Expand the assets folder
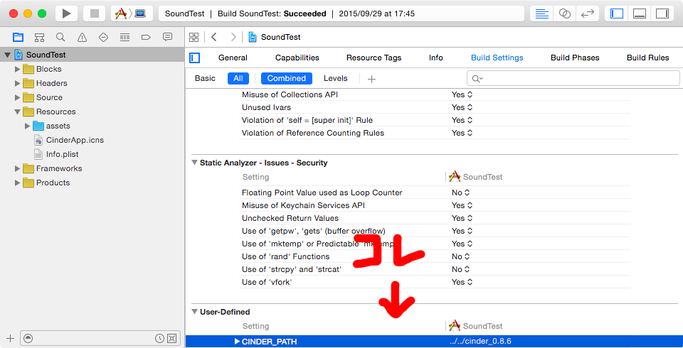Screen dimensions: 683x348 pyautogui.click(x=28, y=126)
